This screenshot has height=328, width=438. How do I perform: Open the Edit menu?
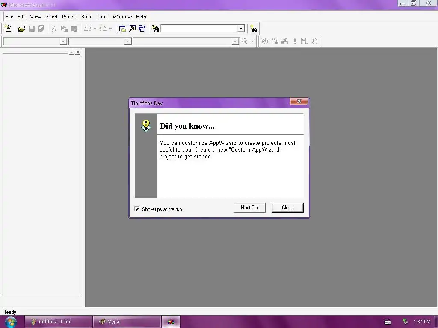click(22, 17)
